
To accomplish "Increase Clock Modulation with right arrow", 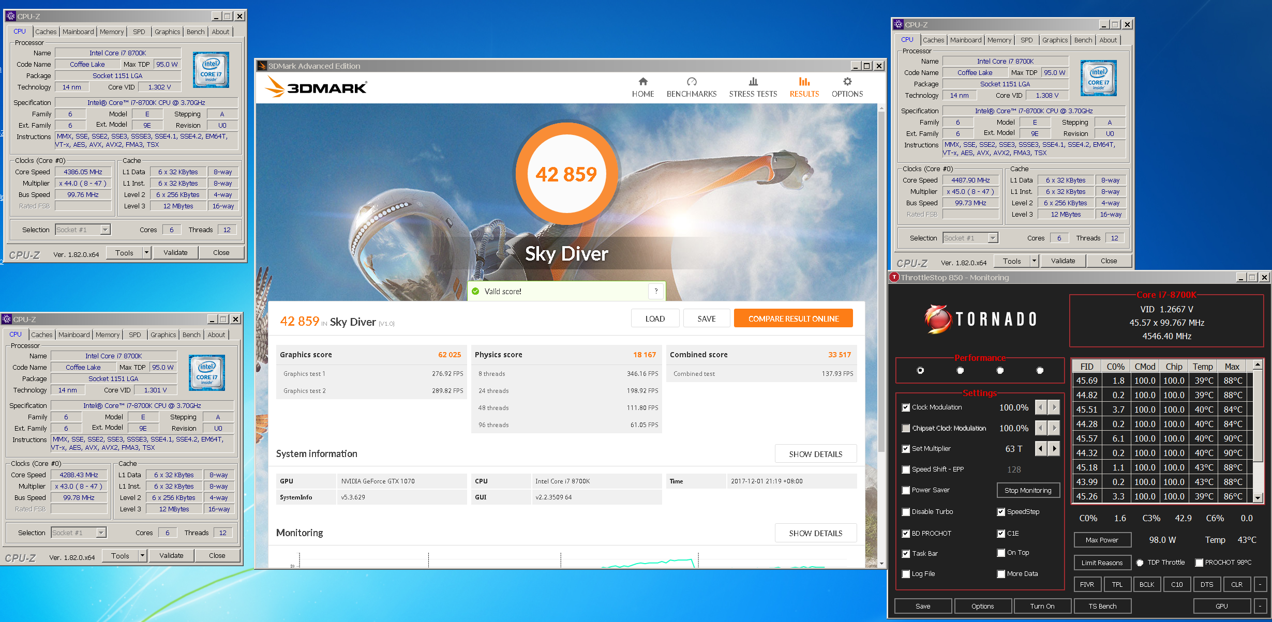I will coord(1054,407).
